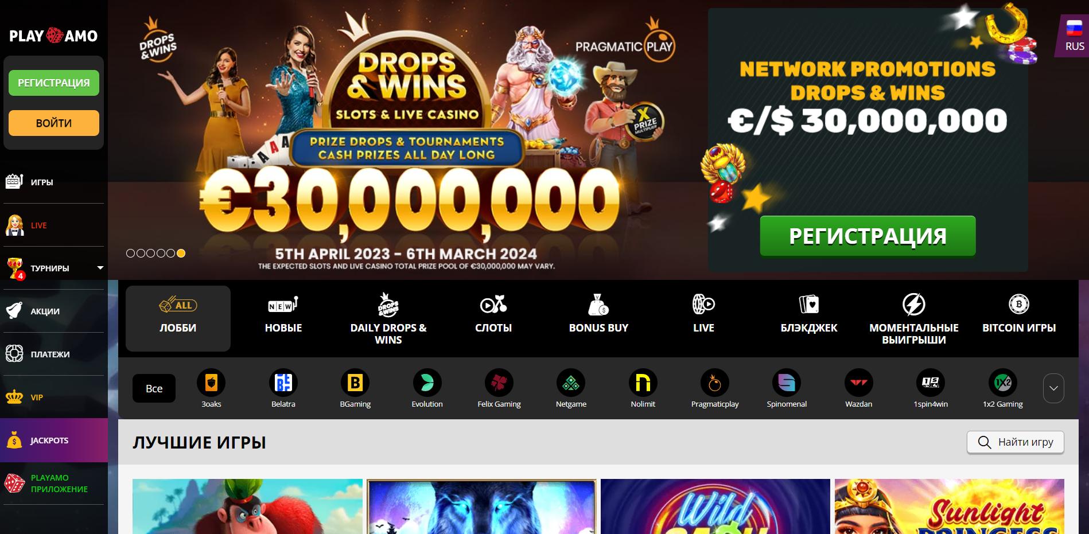The width and height of the screenshot is (1089, 534).
Task: Select the last highlighted carousel dot
Action: click(181, 253)
